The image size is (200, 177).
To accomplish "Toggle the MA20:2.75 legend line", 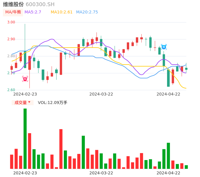I will point(87,12).
